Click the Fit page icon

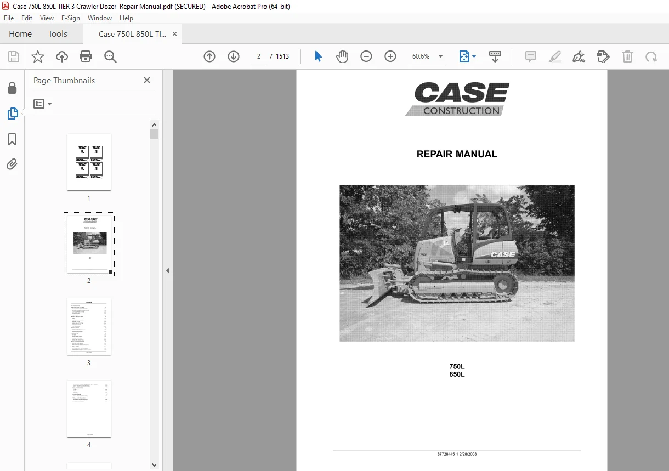tap(464, 56)
